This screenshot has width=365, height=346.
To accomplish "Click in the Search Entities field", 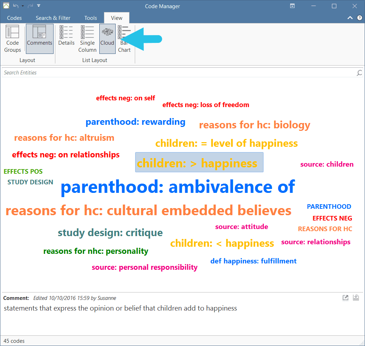I will (x=179, y=73).
